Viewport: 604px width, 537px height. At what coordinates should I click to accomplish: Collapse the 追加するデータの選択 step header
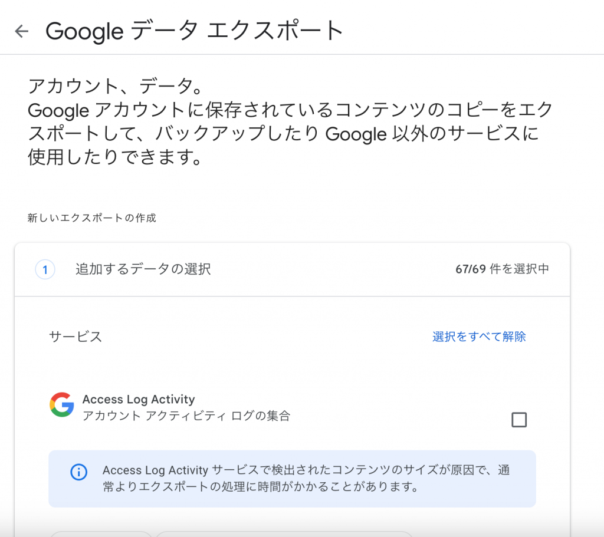[x=292, y=269]
